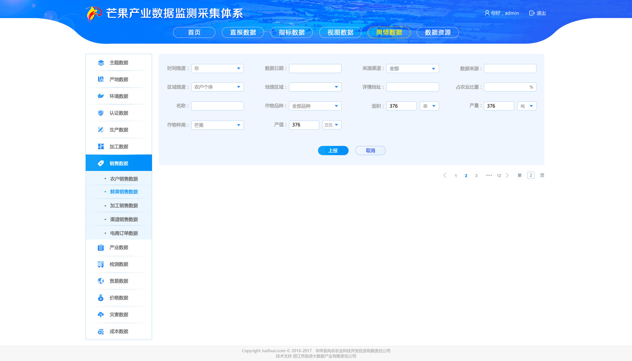Change the 面积 unit dropdown 亩
This screenshot has height=361, width=632.
[429, 106]
